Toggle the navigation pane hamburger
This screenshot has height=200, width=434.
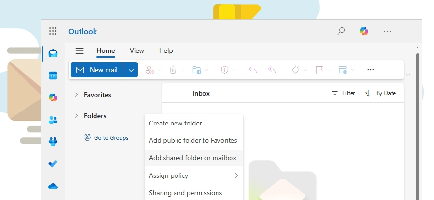click(80, 51)
